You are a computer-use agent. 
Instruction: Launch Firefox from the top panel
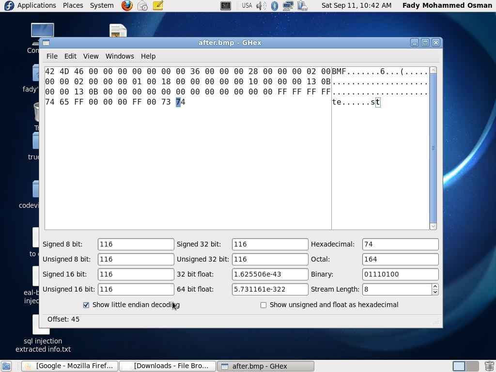(x=127, y=6)
